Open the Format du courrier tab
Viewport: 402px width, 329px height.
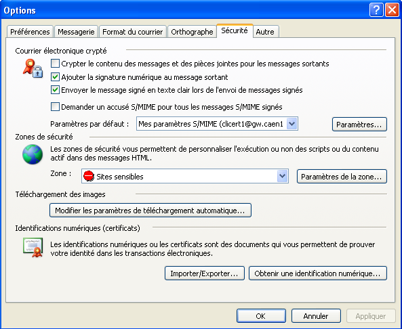tap(133, 32)
